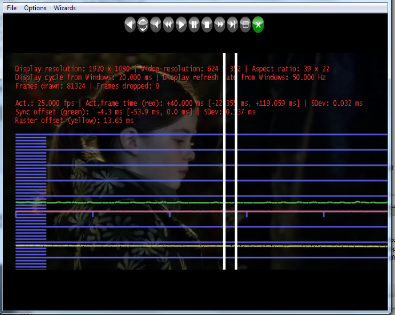Image resolution: width=395 pixels, height=315 pixels.
Task: Skip to the next item
Action: (x=233, y=25)
